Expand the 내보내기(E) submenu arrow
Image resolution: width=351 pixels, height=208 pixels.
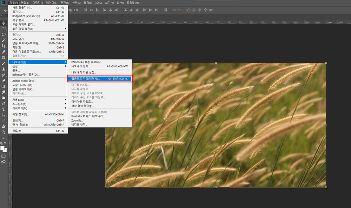(65, 62)
